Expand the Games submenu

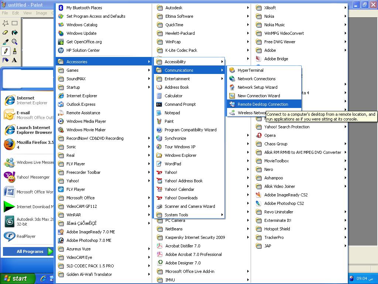[104, 70]
